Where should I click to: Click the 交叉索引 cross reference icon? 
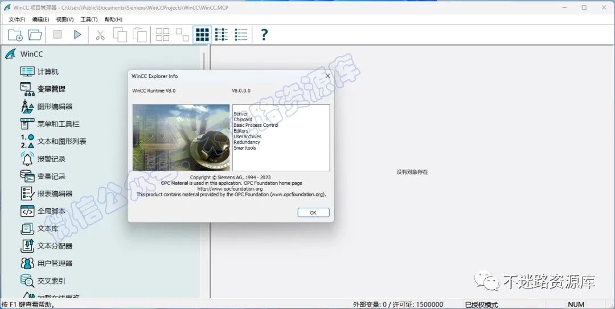coord(27,281)
